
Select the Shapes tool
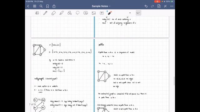click(69, 13)
